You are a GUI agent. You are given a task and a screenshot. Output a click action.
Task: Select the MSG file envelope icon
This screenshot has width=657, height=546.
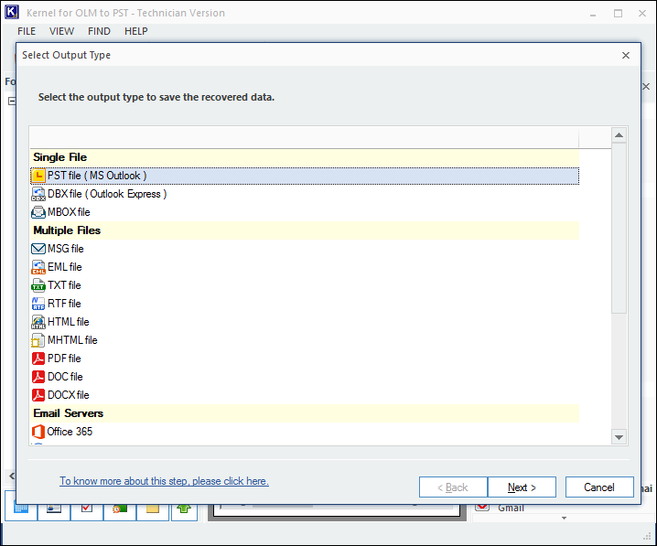point(38,249)
